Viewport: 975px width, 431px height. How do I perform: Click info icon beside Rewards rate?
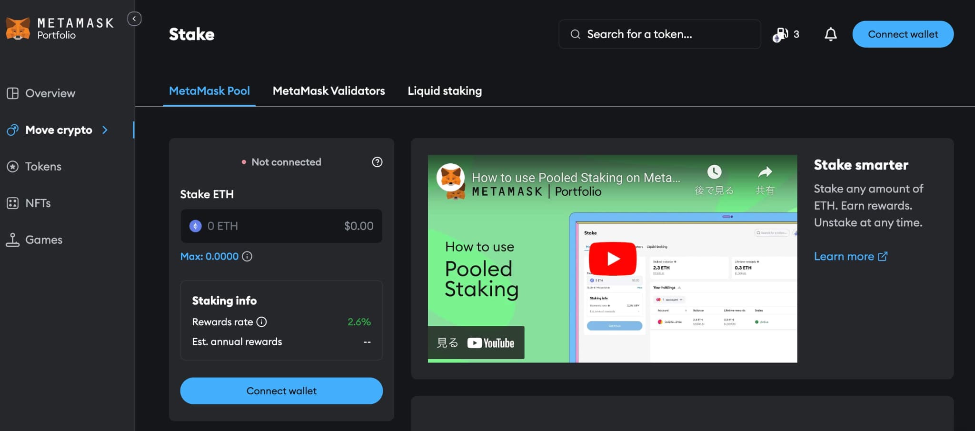click(x=262, y=322)
